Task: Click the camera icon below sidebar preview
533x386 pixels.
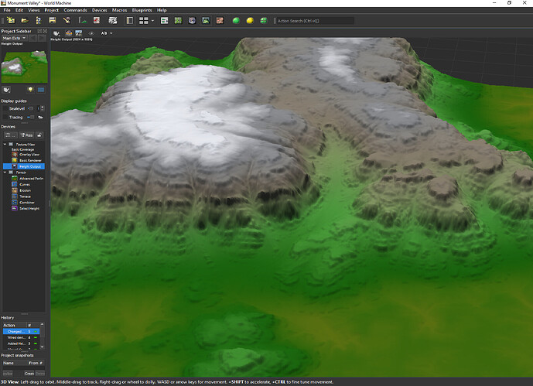Action: [x=6, y=90]
